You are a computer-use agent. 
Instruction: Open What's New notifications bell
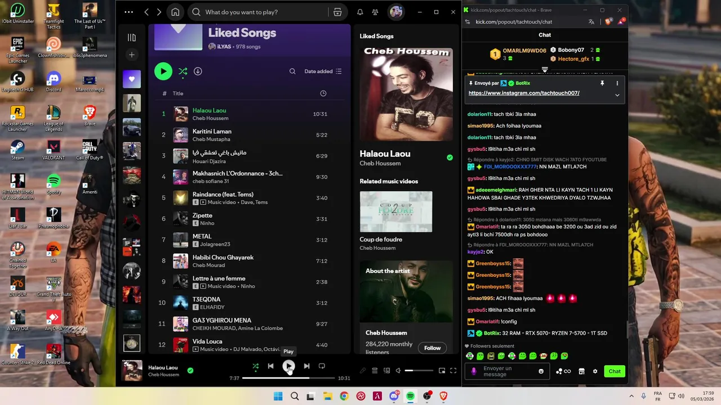(x=360, y=12)
